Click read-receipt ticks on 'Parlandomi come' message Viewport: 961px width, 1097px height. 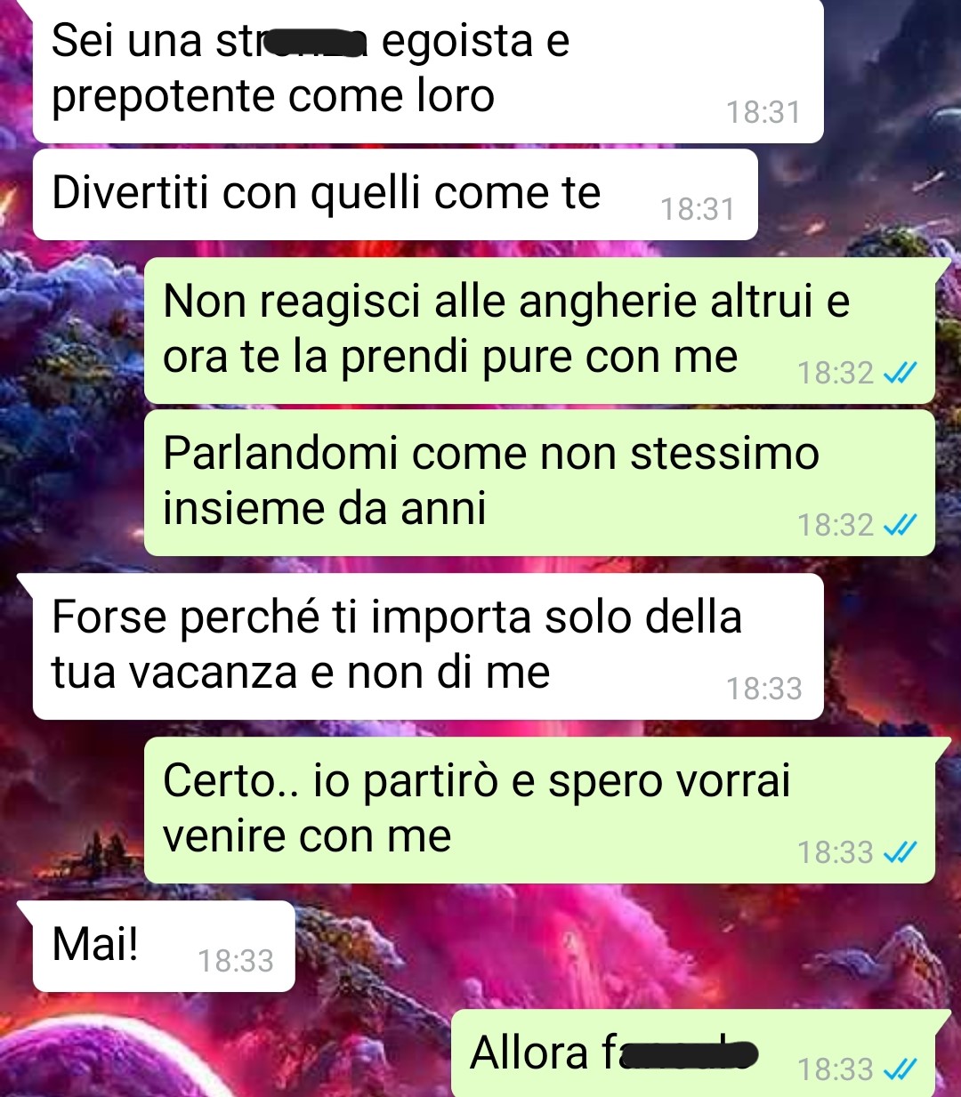click(900, 526)
